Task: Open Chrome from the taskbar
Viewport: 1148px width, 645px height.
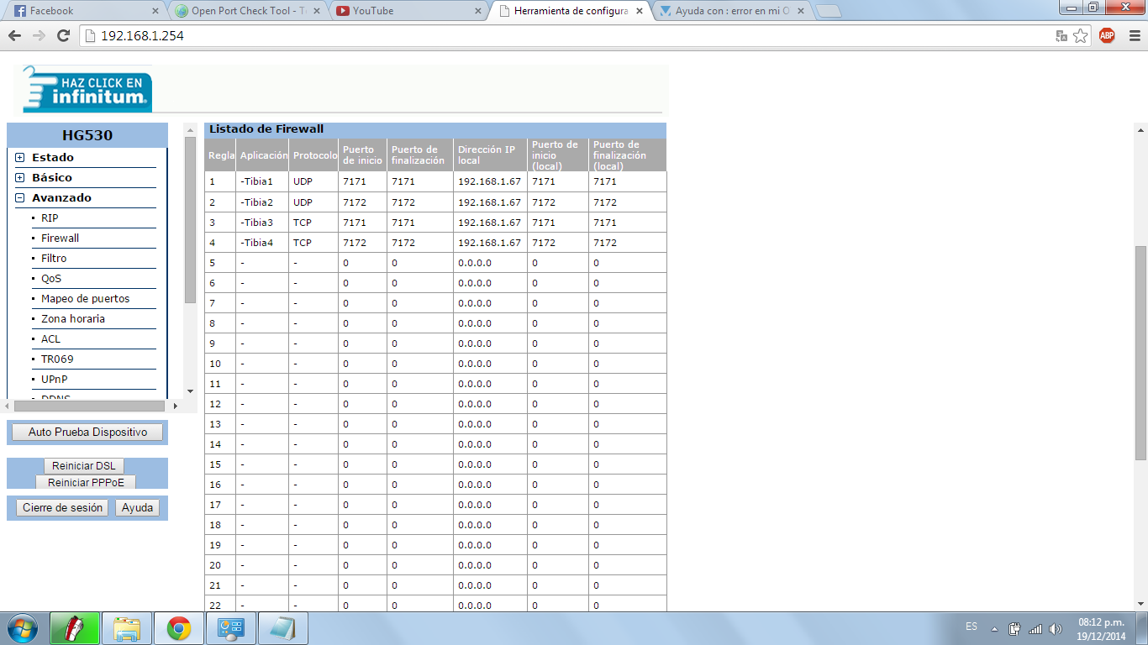Action: pyautogui.click(x=178, y=628)
